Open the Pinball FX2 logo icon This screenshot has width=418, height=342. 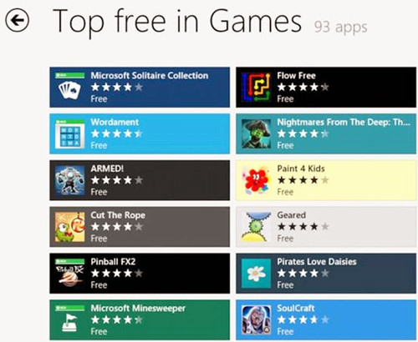coord(69,274)
